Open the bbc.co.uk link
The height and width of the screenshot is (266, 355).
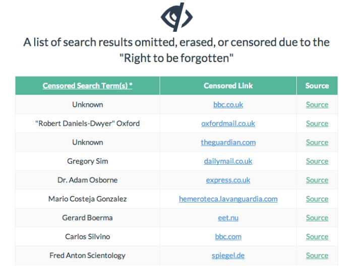(x=228, y=105)
